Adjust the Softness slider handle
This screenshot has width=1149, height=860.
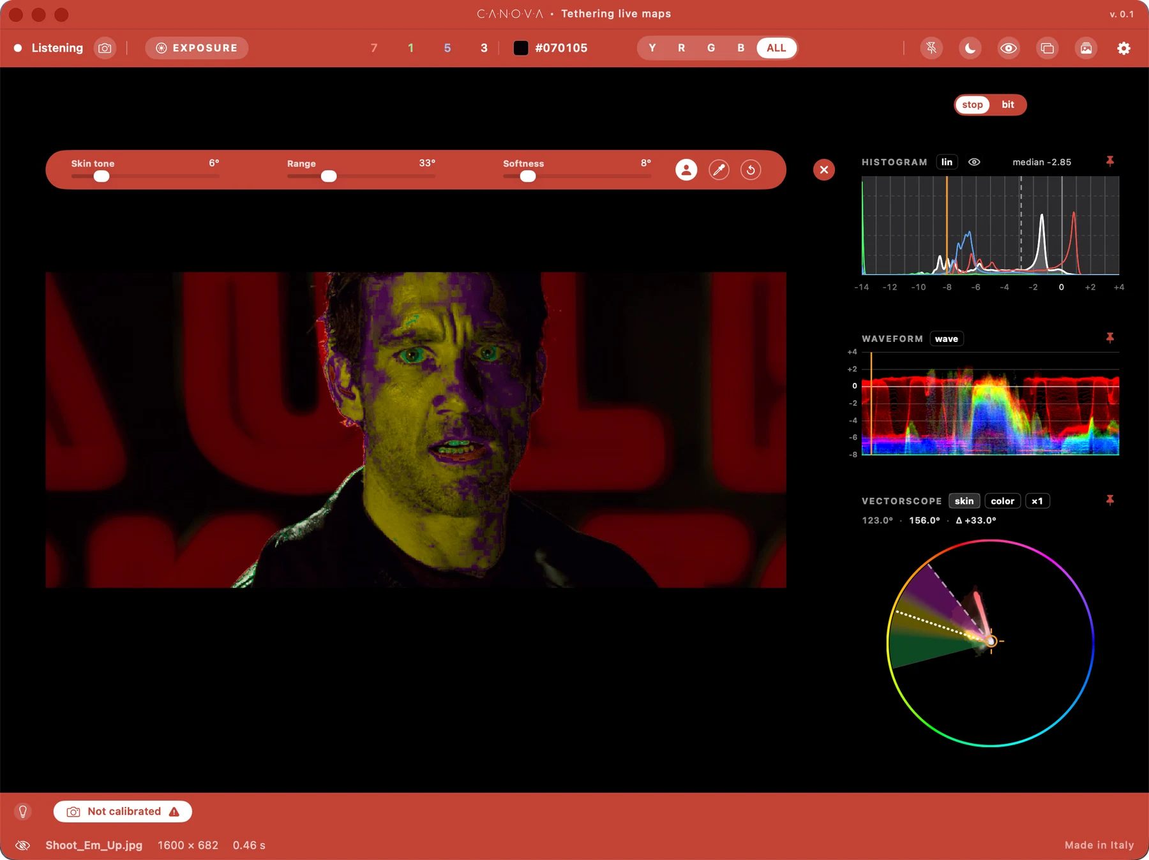(x=528, y=177)
